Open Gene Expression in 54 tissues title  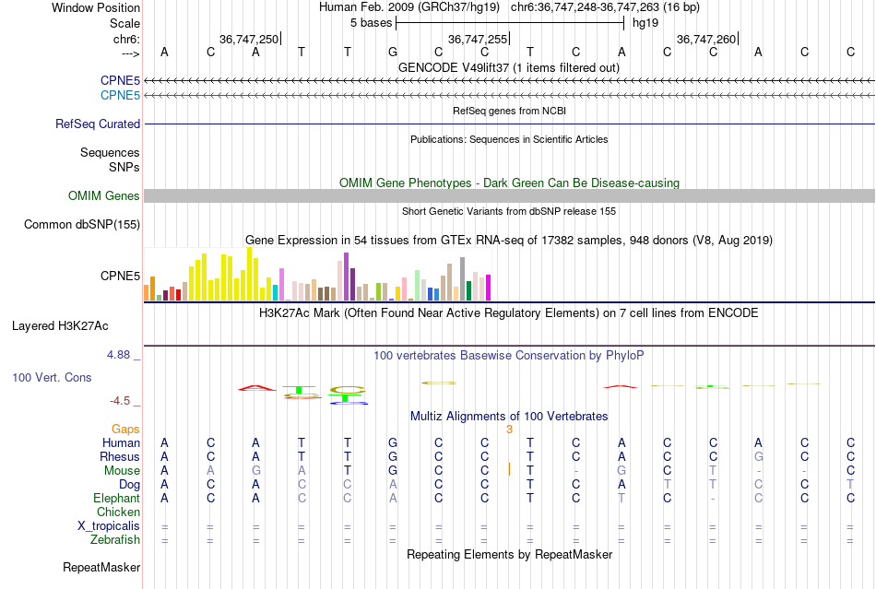coord(509,240)
